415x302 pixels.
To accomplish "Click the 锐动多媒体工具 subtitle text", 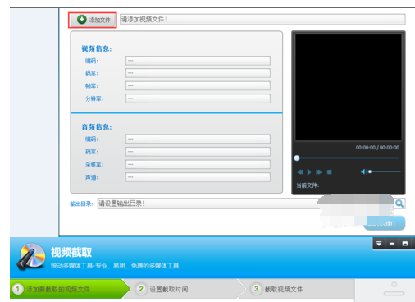I will (x=115, y=266).
